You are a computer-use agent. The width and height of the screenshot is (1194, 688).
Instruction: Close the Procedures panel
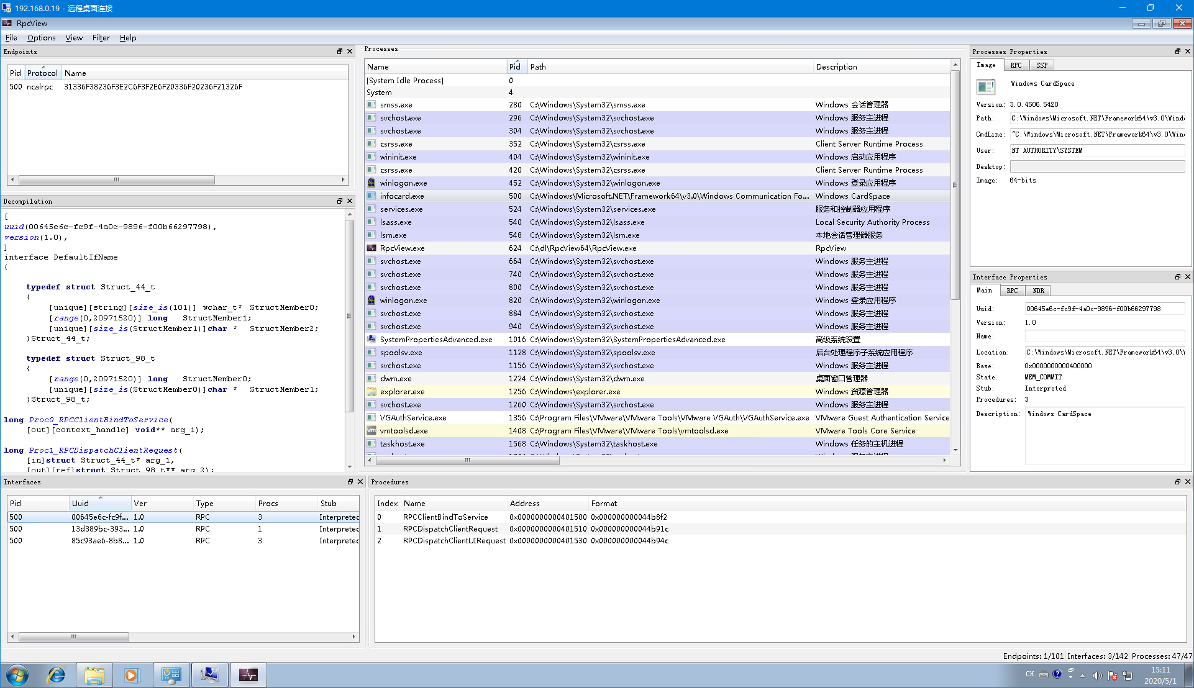click(x=1188, y=482)
